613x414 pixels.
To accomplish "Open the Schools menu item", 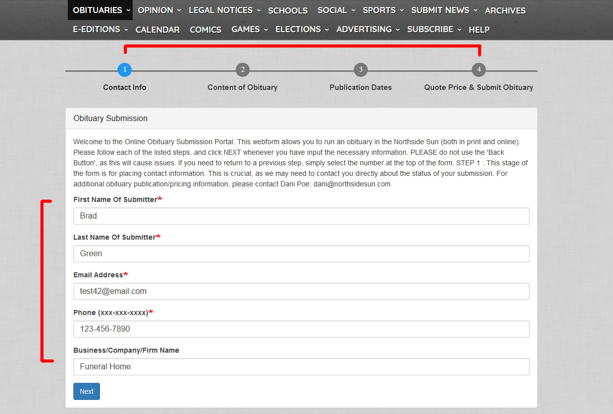I will pos(288,11).
